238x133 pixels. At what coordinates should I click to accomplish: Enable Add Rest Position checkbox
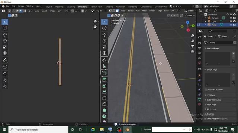point(206,89)
